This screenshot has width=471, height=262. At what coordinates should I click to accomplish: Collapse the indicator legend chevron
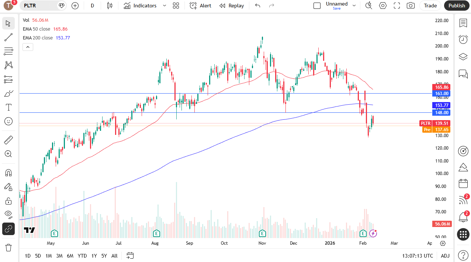(28, 47)
